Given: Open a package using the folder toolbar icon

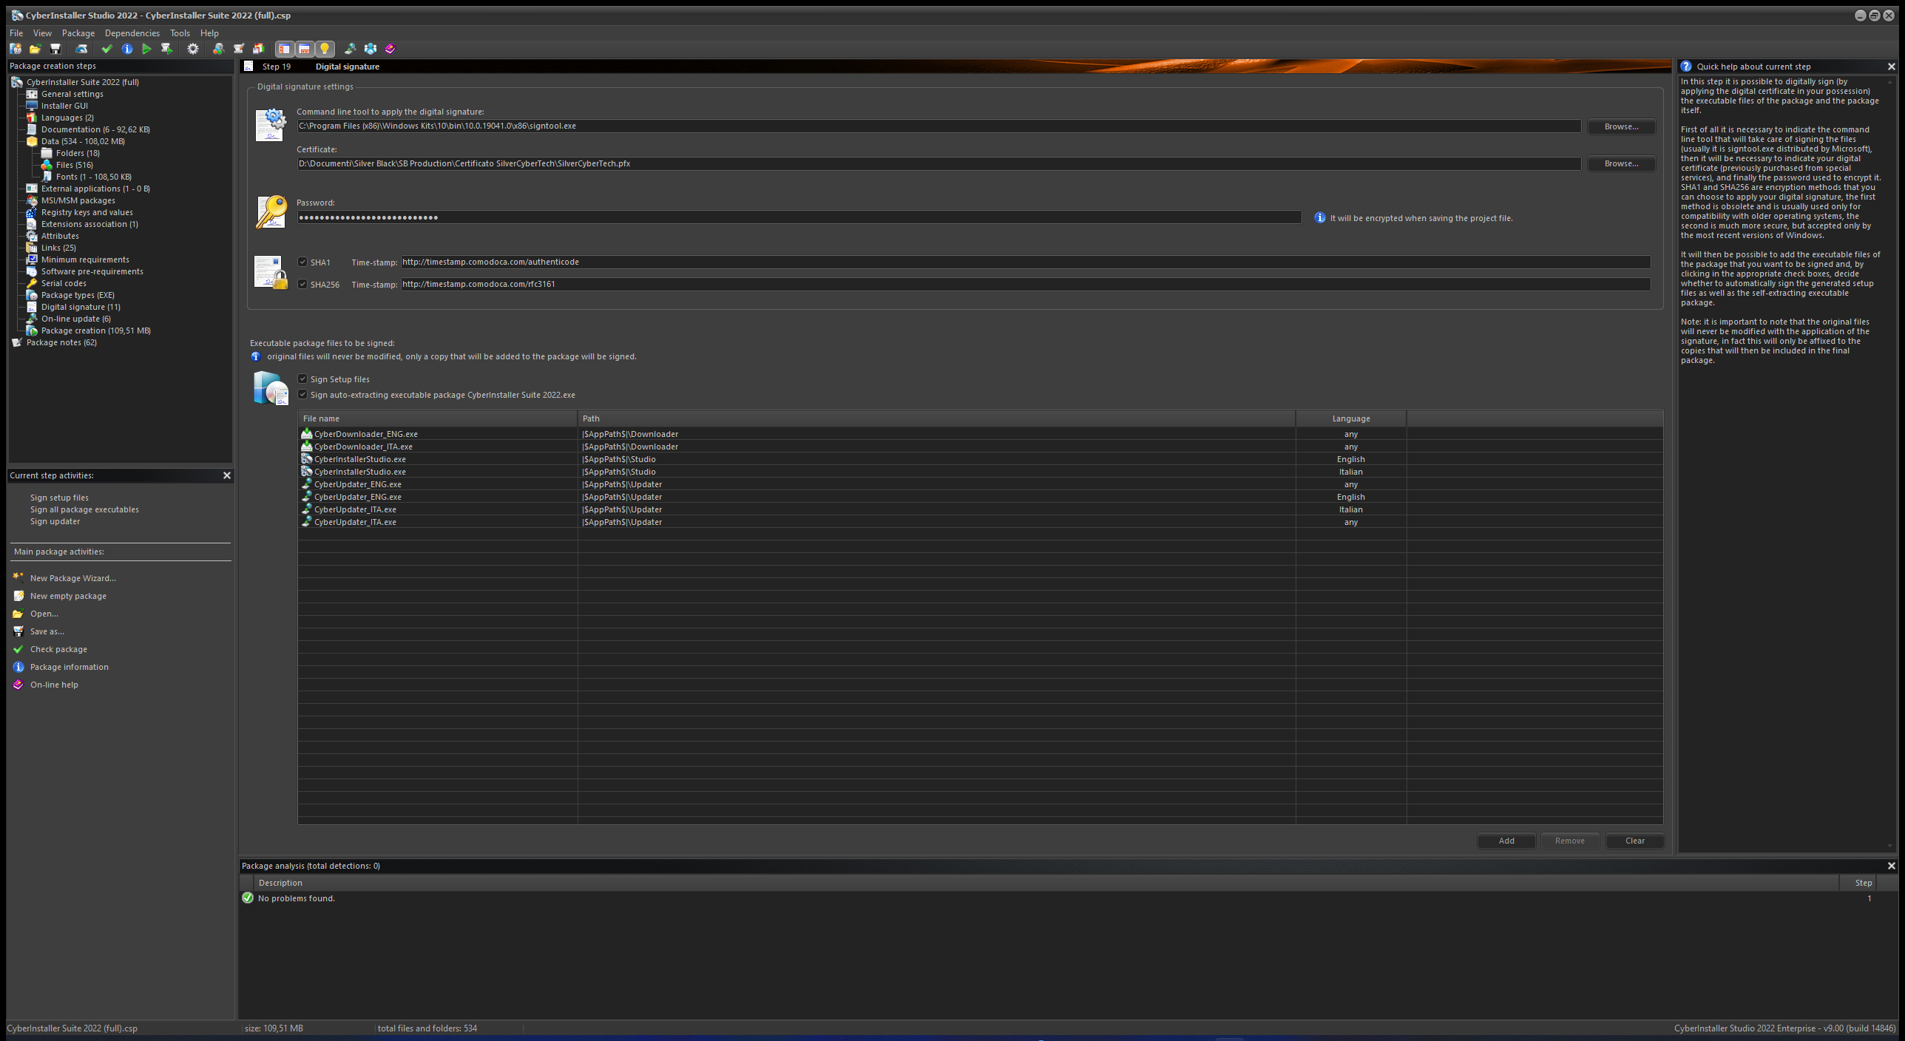Looking at the screenshot, I should point(35,49).
